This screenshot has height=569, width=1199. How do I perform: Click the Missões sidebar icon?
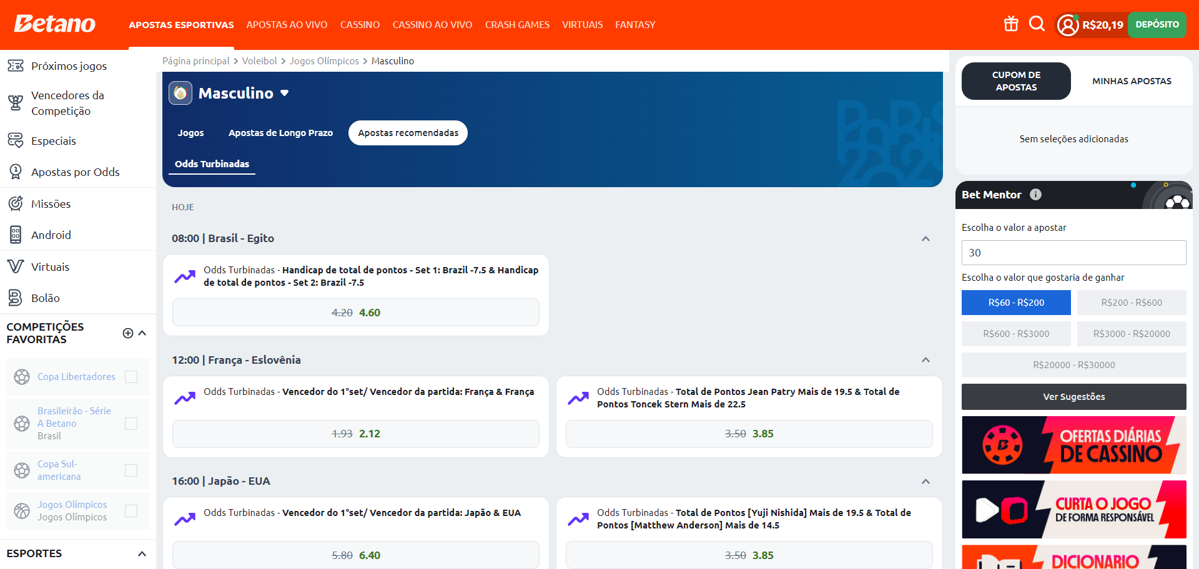pos(15,203)
